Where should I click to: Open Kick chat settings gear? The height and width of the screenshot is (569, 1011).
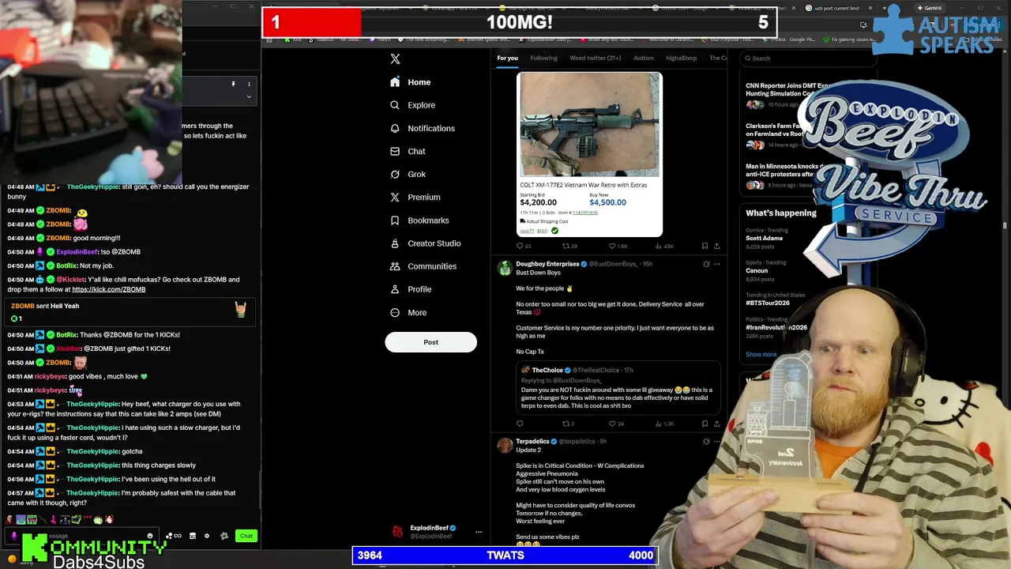[207, 536]
